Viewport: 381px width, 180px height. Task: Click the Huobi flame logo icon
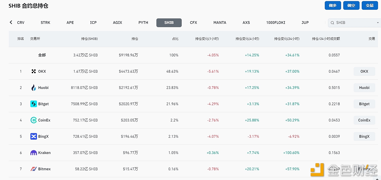click(34, 88)
